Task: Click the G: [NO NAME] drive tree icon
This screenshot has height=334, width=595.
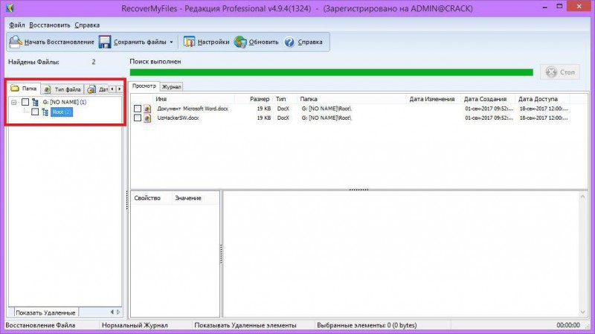Action: tap(35, 102)
